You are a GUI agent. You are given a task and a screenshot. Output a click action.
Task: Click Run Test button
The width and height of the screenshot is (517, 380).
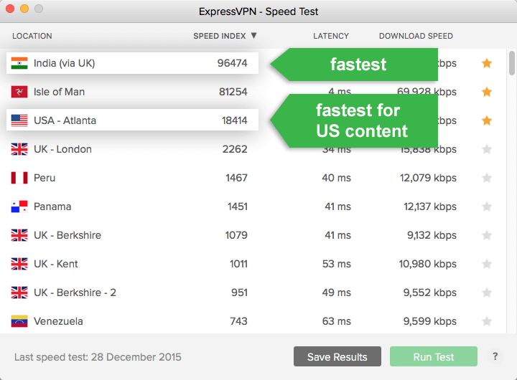click(434, 356)
